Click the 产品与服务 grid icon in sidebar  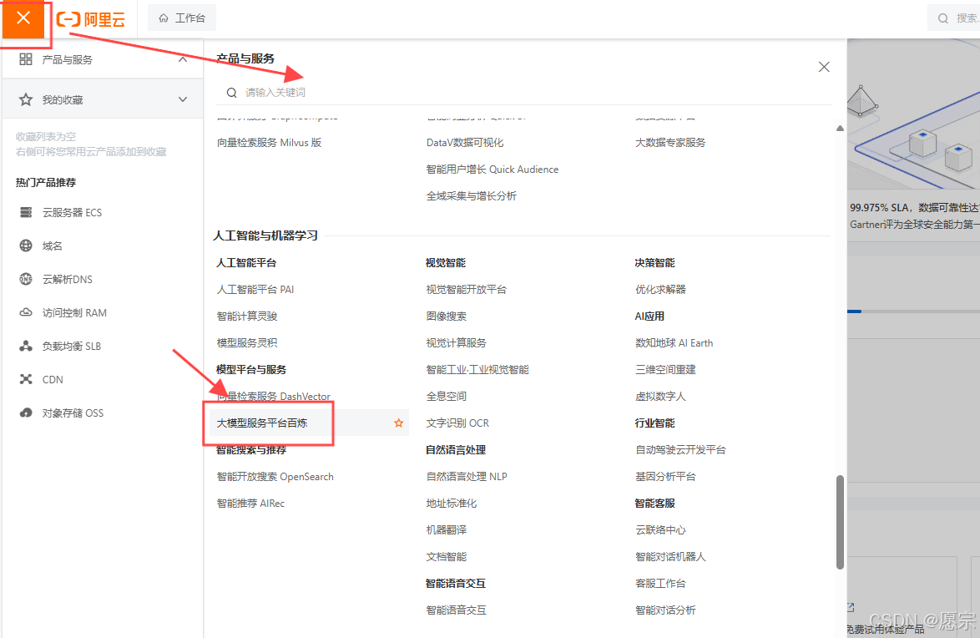tap(26, 59)
